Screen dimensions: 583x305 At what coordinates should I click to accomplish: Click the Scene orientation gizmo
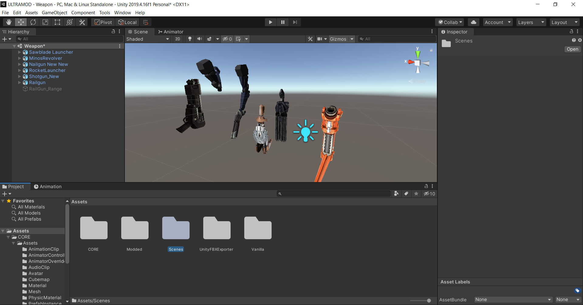418,63
